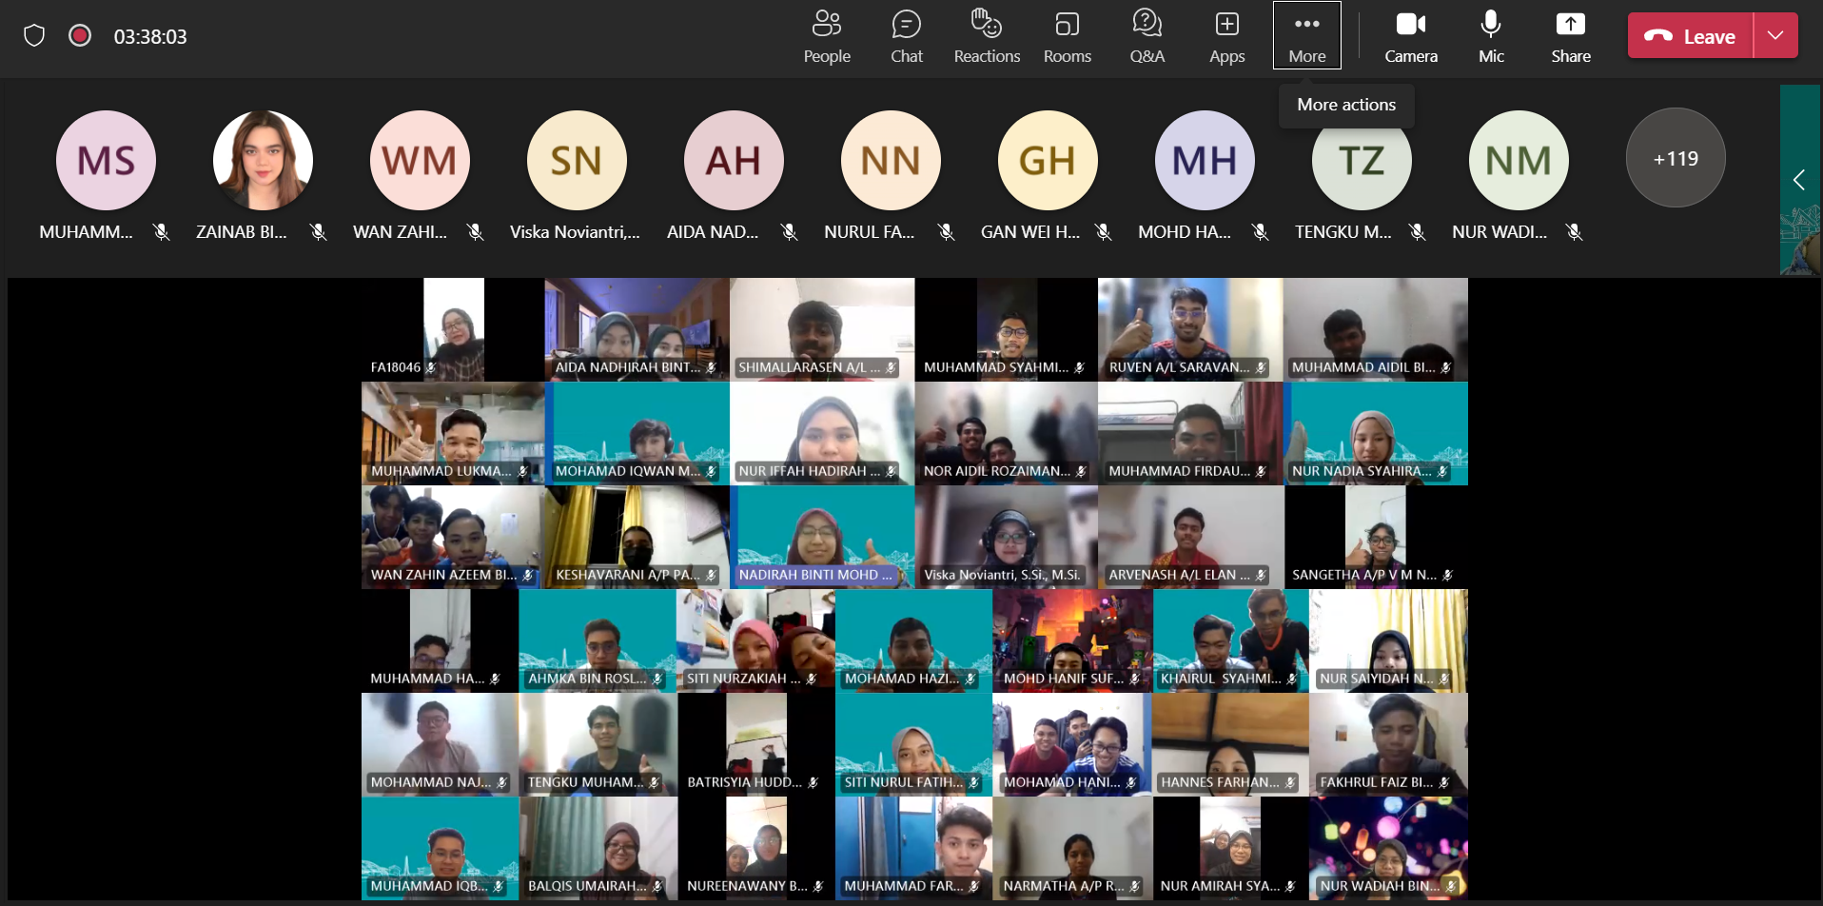Click the shield security icon
1823x906 pixels.
[34, 36]
